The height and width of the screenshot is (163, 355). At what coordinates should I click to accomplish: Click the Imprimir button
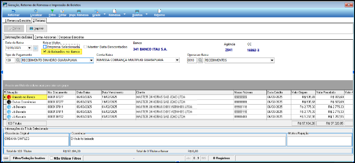[37, 28]
